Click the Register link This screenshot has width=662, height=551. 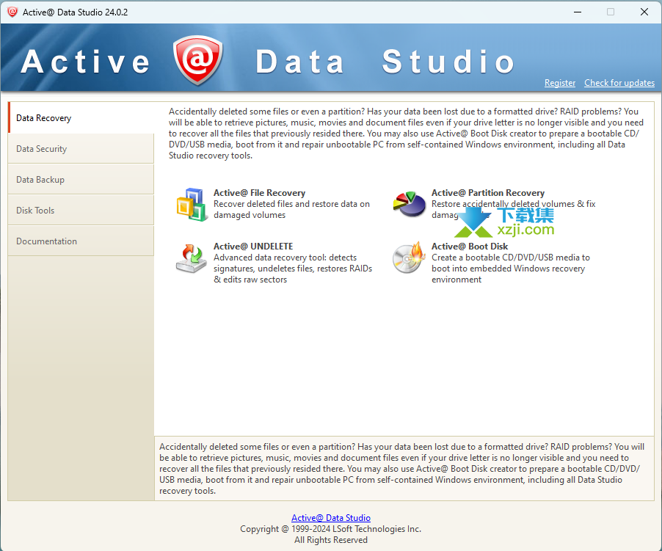pyautogui.click(x=560, y=83)
